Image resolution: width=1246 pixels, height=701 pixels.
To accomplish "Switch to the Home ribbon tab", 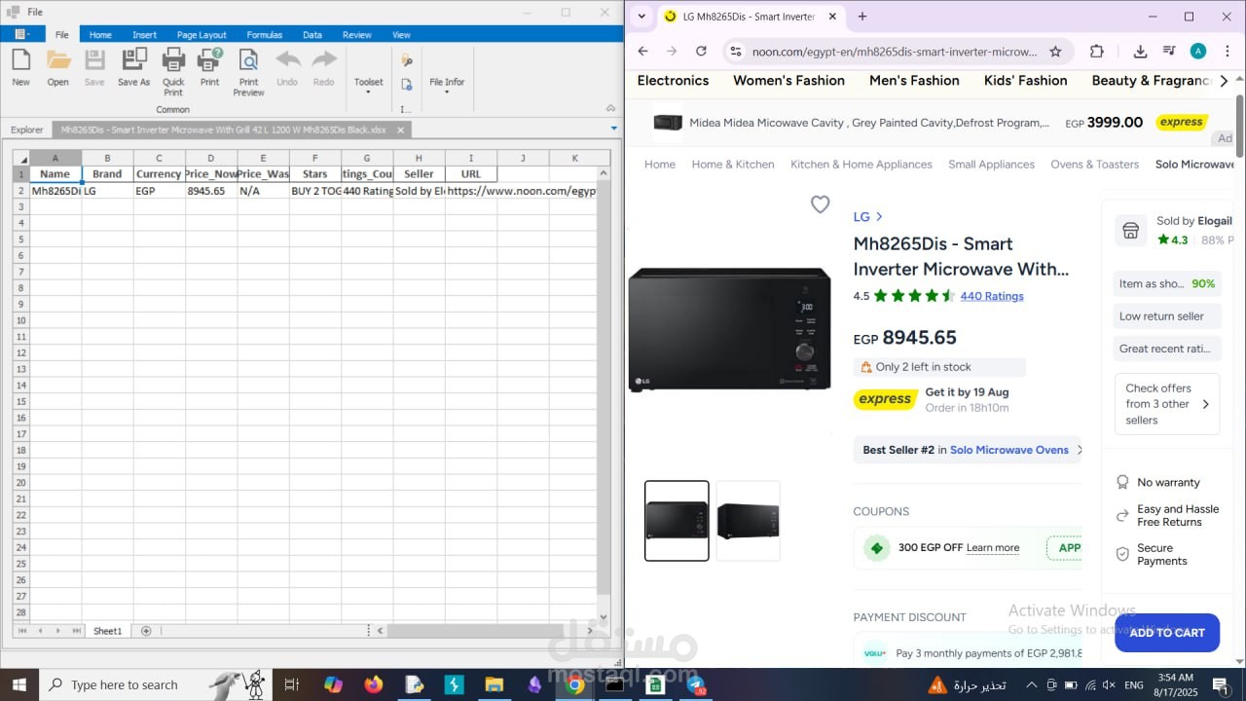I will 100,34.
